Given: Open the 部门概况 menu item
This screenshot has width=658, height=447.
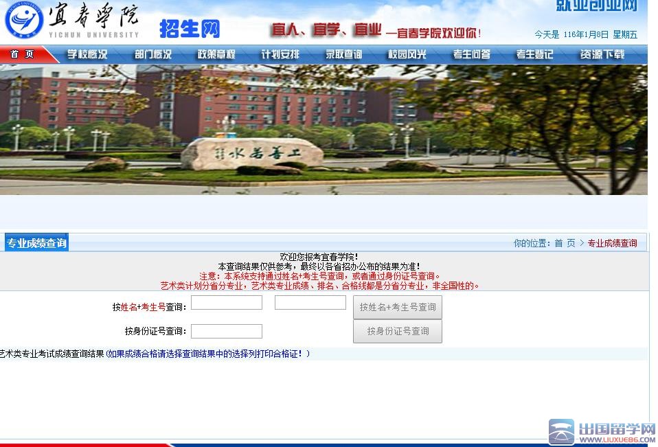Looking at the screenshot, I should 152,54.
